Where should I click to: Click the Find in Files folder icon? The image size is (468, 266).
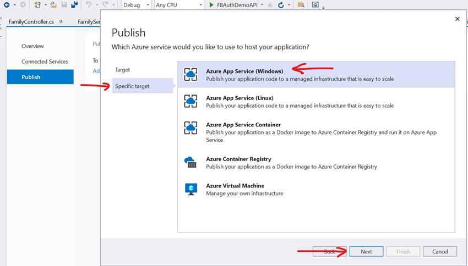coord(301,5)
